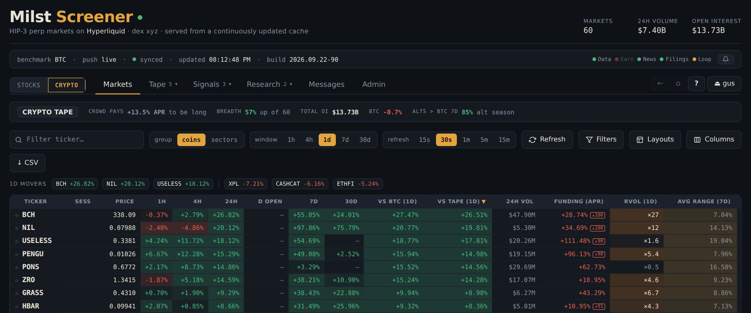
Task: Click the Loop status indicator
Action: pyautogui.click(x=702, y=59)
